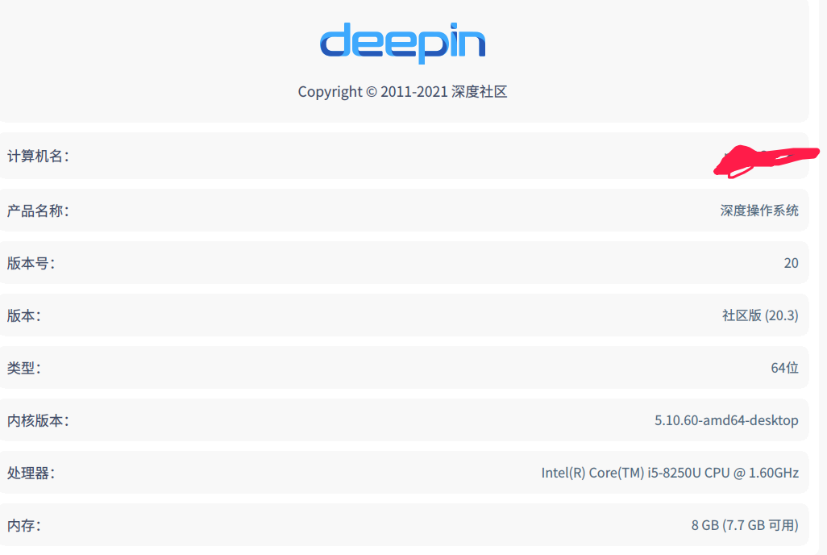Click the 产品名称 label
The image size is (827, 555).
pyautogui.click(x=38, y=211)
